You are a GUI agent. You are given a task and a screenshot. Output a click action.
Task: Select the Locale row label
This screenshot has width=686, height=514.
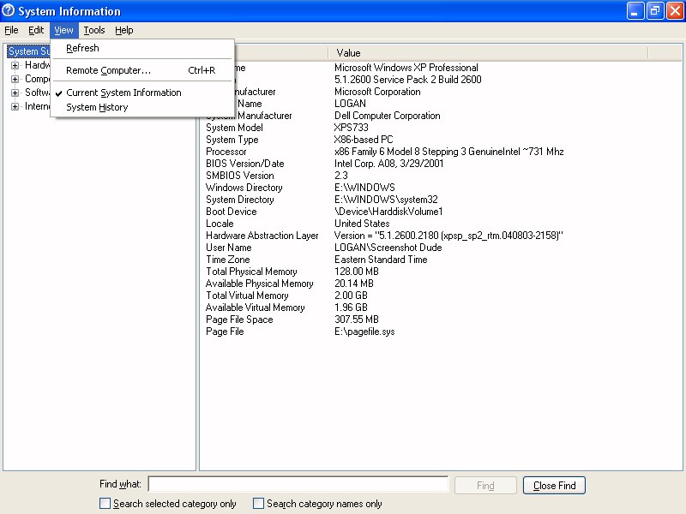(220, 224)
